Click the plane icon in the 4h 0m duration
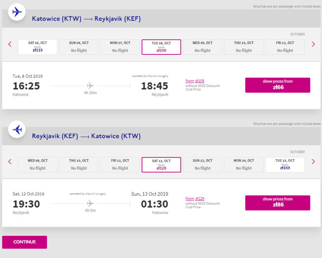The height and width of the screenshot is (258, 322). 90,203
